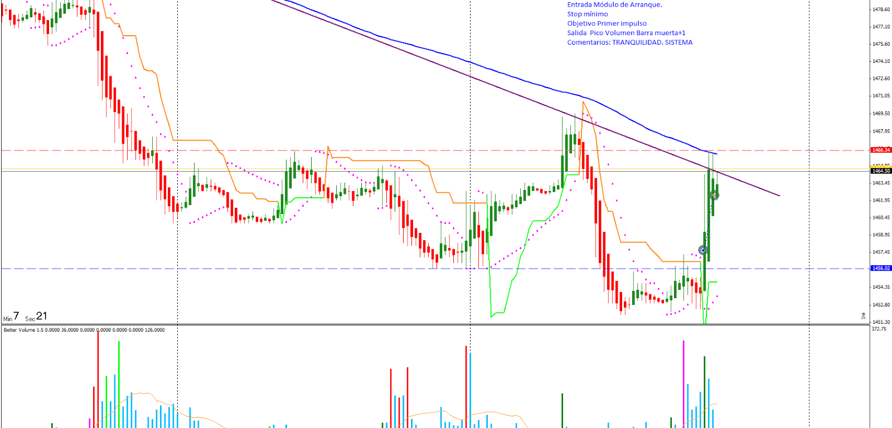Click the bright green volume bar
The width and height of the screenshot is (892, 428).
pyautogui.click(x=119, y=385)
